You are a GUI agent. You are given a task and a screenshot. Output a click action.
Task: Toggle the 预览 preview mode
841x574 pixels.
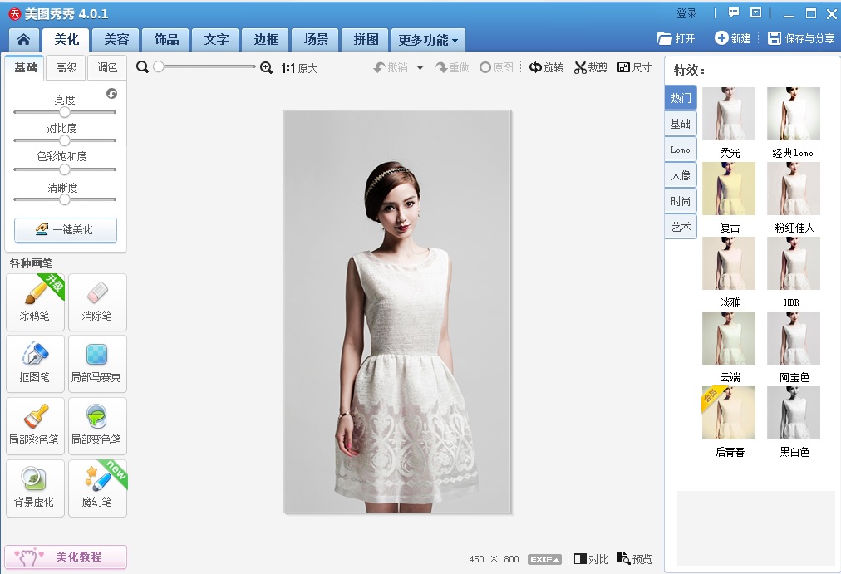(634, 559)
